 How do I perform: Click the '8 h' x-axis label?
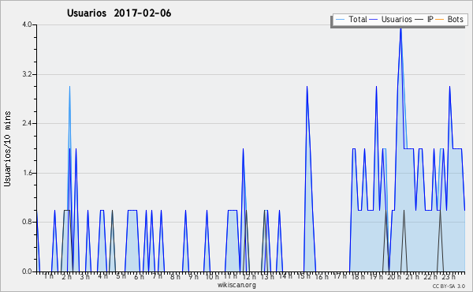[175, 276]
